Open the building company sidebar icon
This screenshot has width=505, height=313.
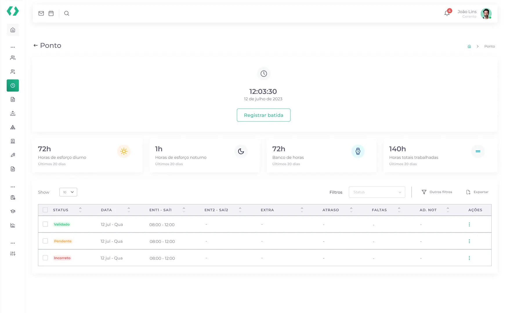(x=13, y=141)
